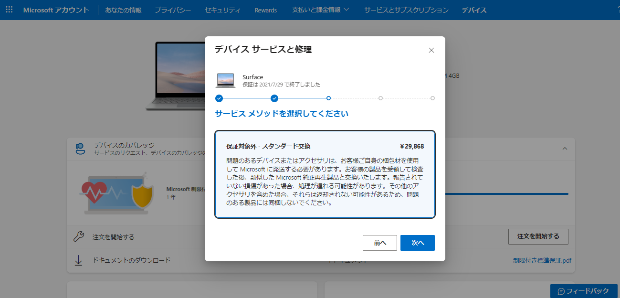Click the デバイスのカバレッジ support icon
Image resolution: width=620 pixels, height=299 pixels.
pyautogui.click(x=80, y=149)
